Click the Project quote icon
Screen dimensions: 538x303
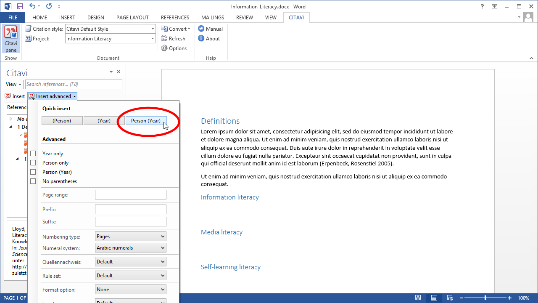[x=28, y=38]
